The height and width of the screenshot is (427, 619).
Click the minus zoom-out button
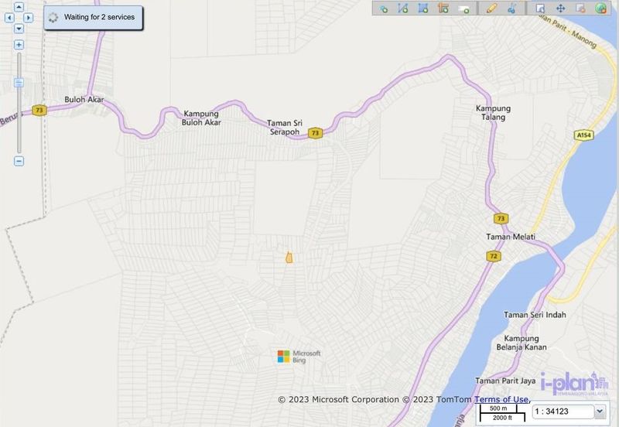tap(19, 161)
